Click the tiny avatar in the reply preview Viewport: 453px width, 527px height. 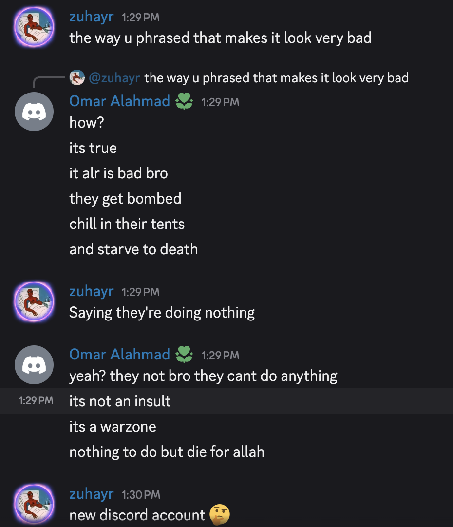tap(77, 77)
